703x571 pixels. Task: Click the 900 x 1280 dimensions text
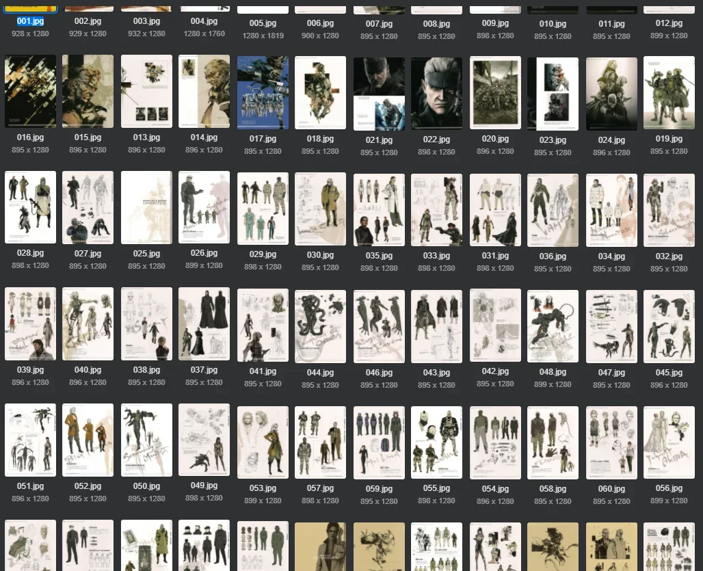click(x=320, y=36)
